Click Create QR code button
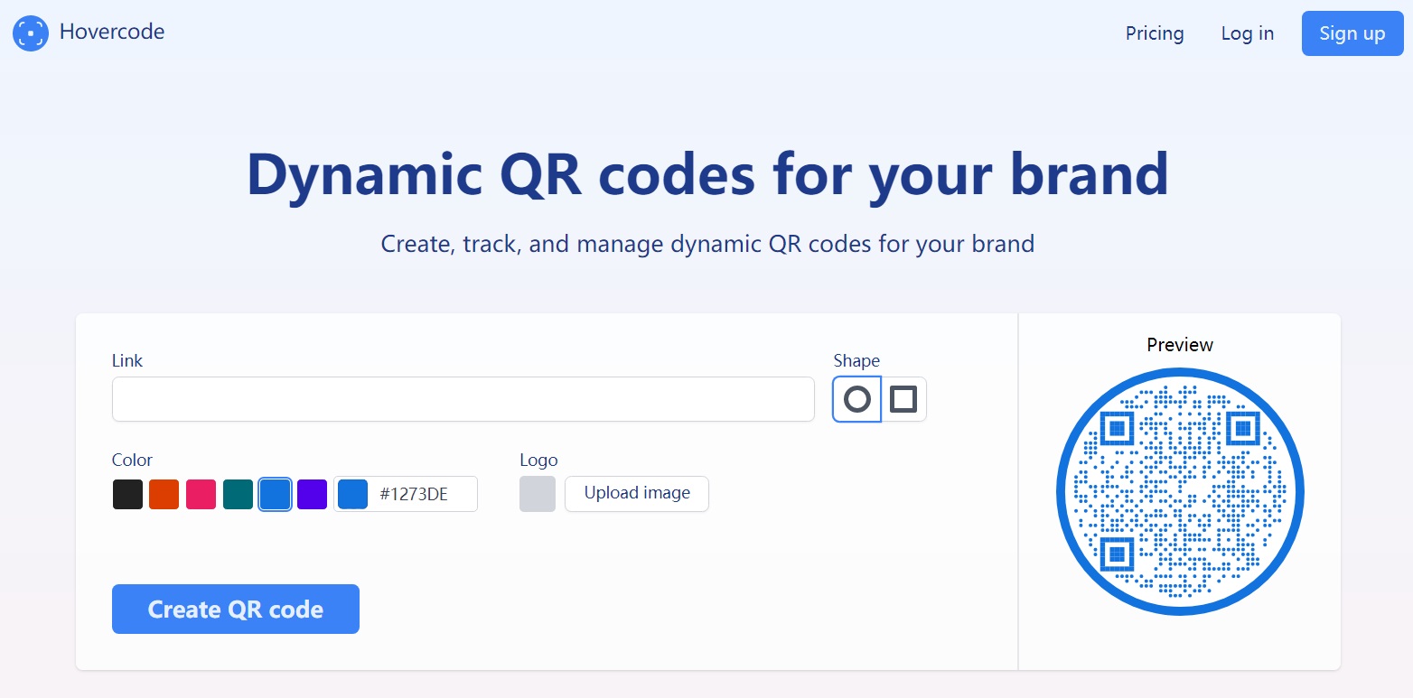The width and height of the screenshot is (1413, 698). point(236,610)
